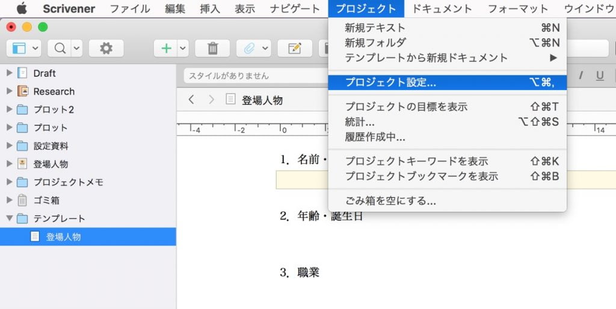Image resolution: width=616 pixels, height=309 pixels.
Task: Toggle underline formatting
Action: [x=600, y=76]
